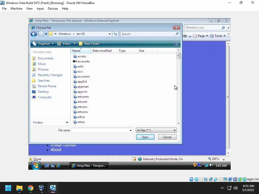This screenshot has width=259, height=194.
Task: Click the file list scroll up arrow
Action: tap(179, 50)
